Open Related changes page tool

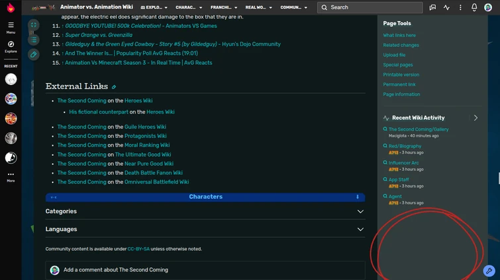click(x=401, y=45)
